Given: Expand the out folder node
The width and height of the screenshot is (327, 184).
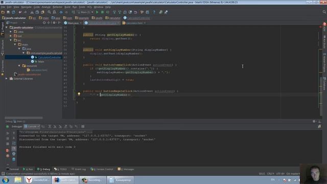Looking at the screenshot, I should (x=11, y=36).
